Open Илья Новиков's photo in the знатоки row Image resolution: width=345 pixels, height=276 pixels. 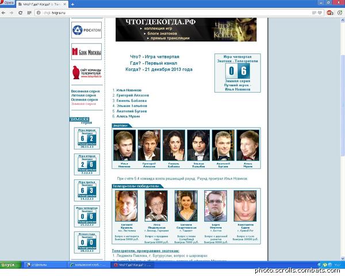125,145
